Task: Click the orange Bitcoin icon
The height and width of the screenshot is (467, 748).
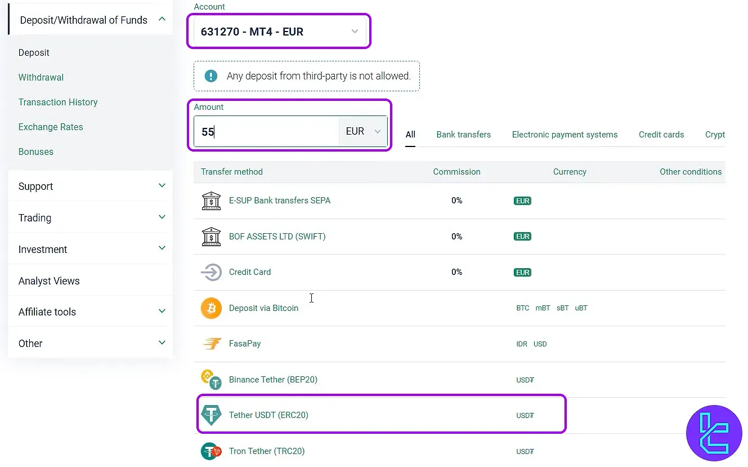Action: click(x=211, y=308)
